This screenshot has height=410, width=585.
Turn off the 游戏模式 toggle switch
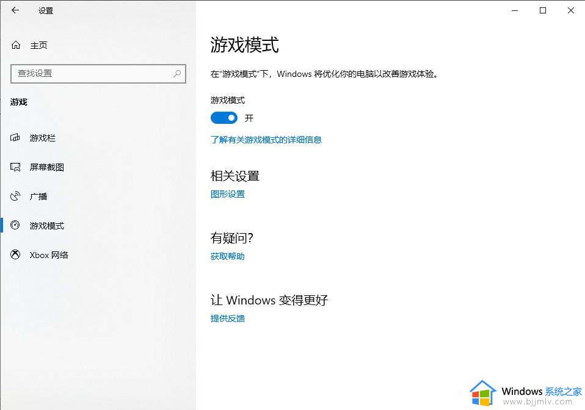coord(224,118)
